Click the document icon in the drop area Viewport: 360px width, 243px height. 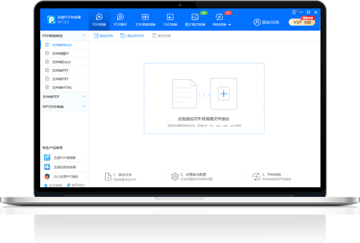pos(185,94)
